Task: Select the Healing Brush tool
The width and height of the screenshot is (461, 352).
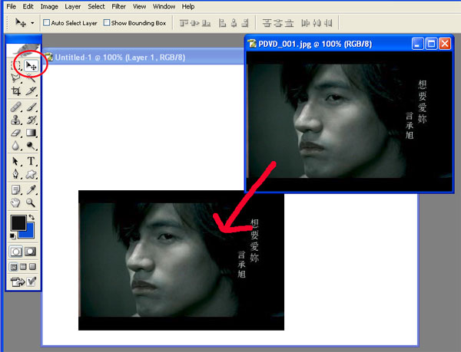Action: [16, 107]
